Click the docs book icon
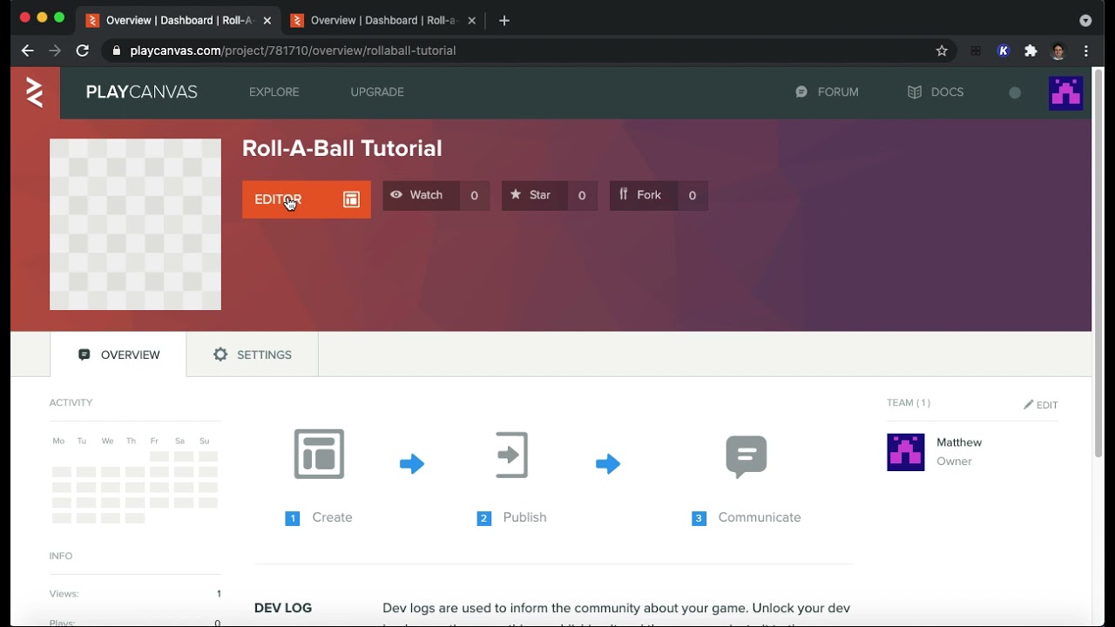The image size is (1115, 627). (915, 92)
